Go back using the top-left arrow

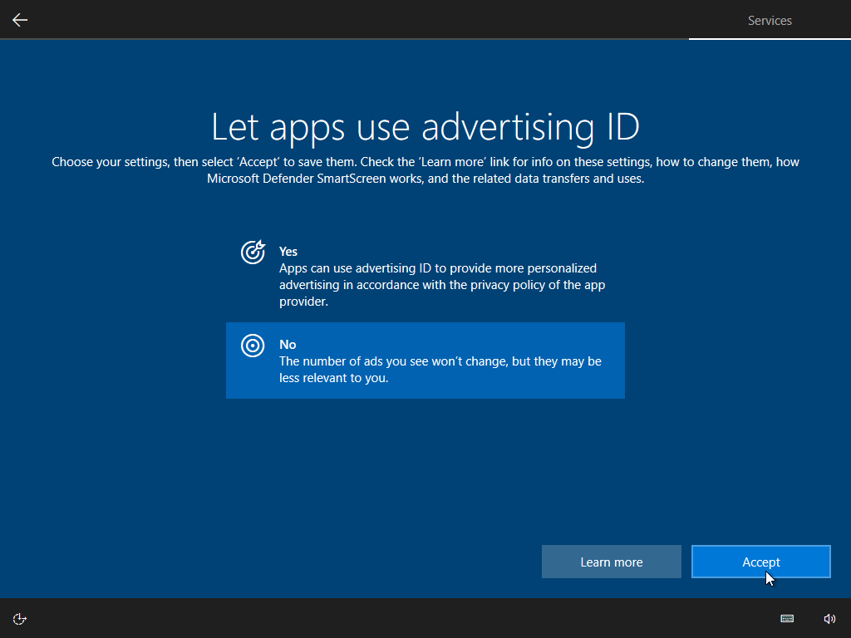point(20,20)
